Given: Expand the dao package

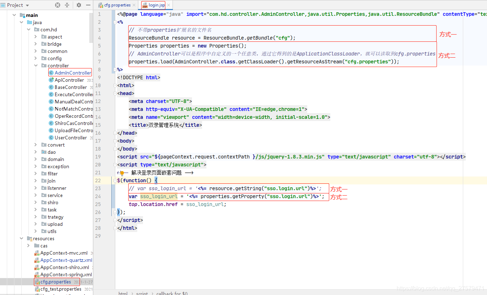Looking at the screenshot, I should click(x=36, y=152).
